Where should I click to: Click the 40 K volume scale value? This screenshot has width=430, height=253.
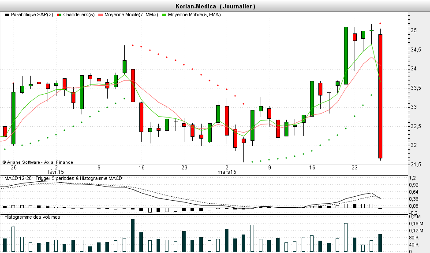(x=414, y=245)
